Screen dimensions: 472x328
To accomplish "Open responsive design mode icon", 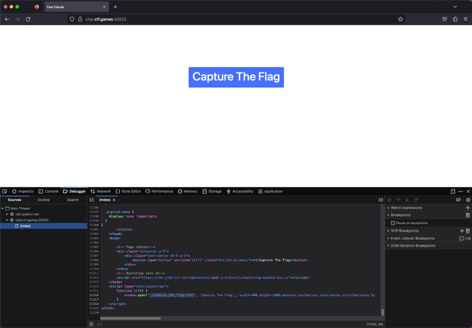I will click(453, 191).
